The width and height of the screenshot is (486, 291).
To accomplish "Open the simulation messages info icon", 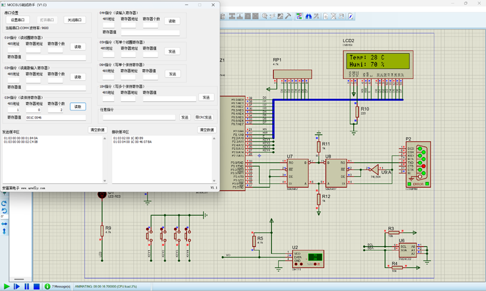I will 48,287.
